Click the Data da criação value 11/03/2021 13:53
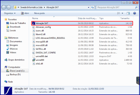 [x=96, y=89]
